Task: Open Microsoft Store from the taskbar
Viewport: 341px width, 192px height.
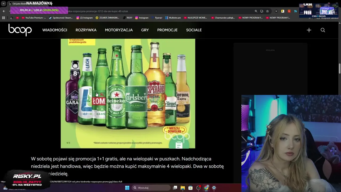Action: click(190, 188)
